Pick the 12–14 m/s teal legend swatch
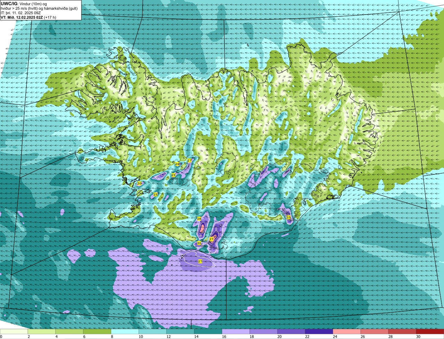This screenshot has width=444, height=339. [x=180, y=332]
